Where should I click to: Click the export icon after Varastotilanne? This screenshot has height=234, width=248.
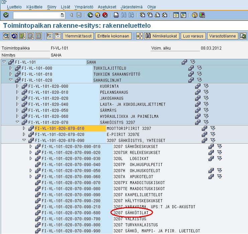point(243,36)
